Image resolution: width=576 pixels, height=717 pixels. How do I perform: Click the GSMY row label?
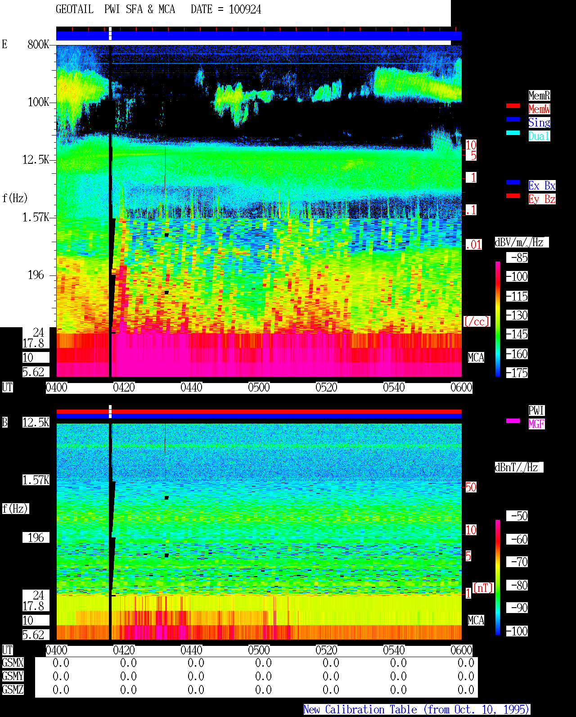(x=13, y=676)
